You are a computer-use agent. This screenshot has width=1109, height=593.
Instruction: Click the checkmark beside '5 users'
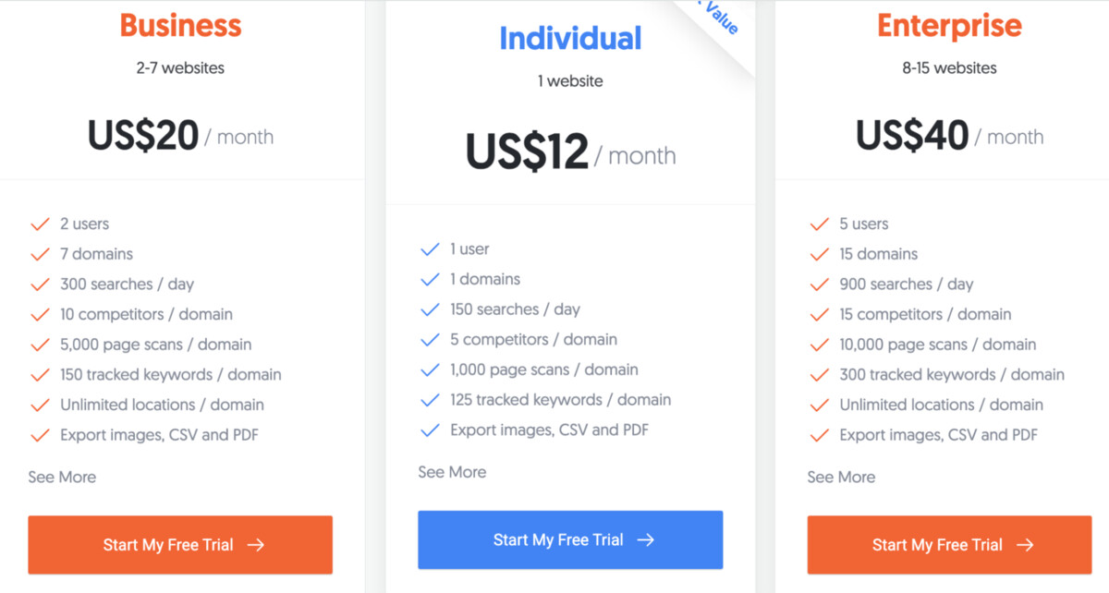(x=819, y=224)
